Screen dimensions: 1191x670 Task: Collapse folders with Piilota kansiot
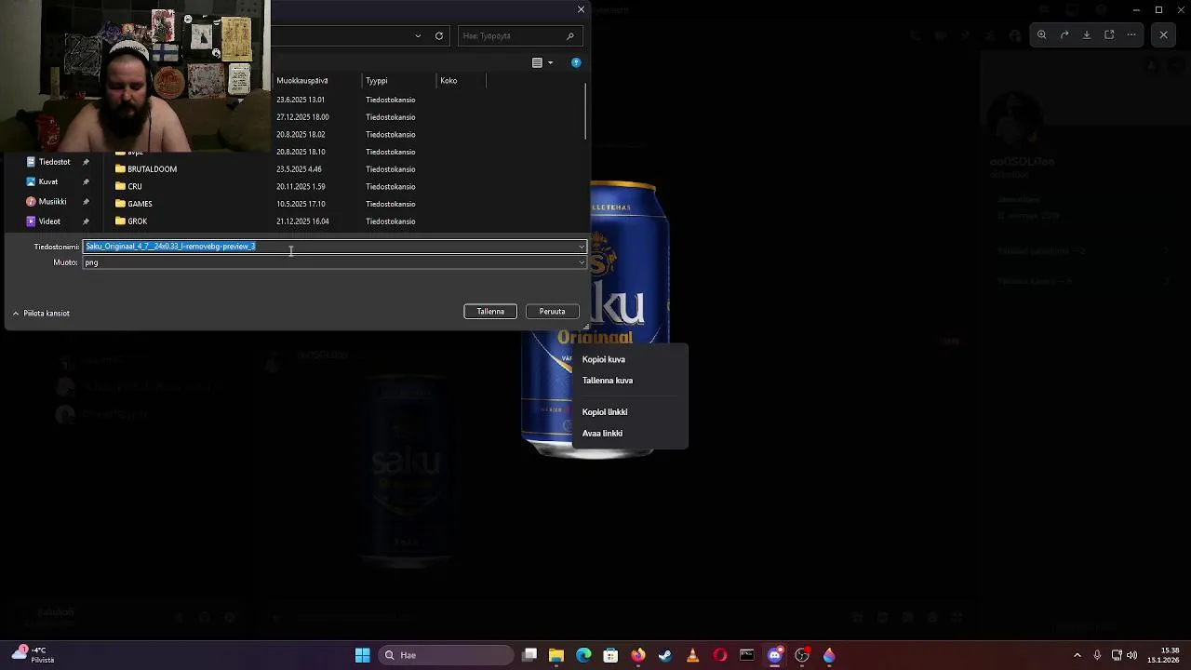pos(41,314)
